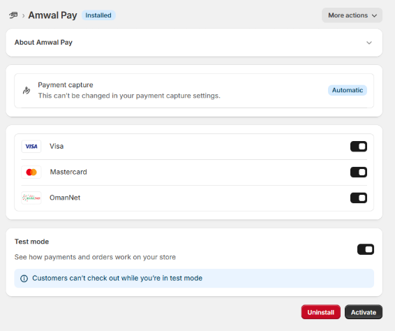Click the payments breadcrumb icon beside Amwal Pay
This screenshot has height=331, width=395.
[x=13, y=15]
